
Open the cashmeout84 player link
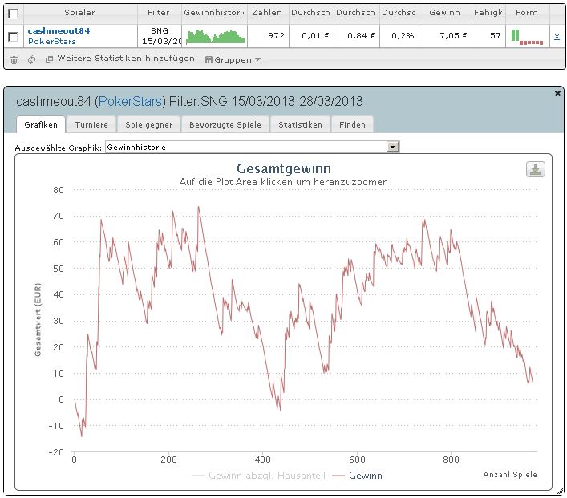coord(59,31)
